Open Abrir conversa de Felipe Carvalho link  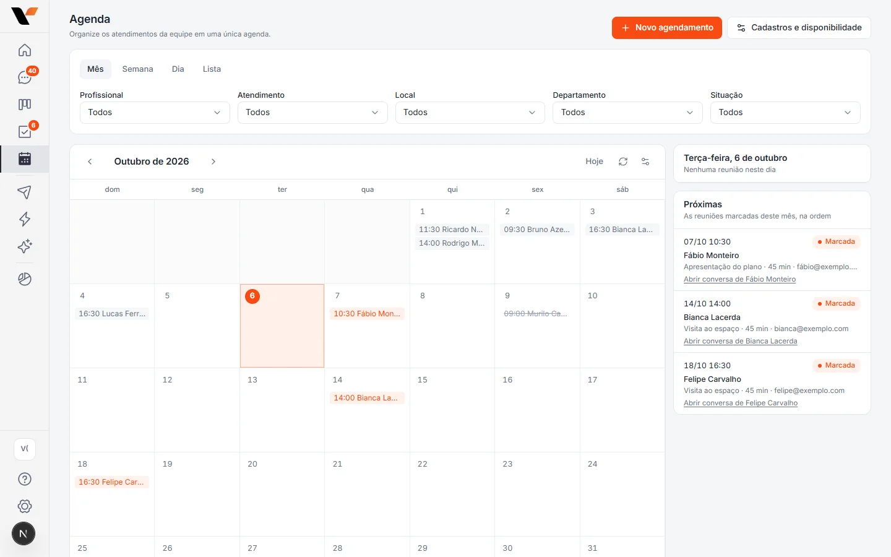741,403
